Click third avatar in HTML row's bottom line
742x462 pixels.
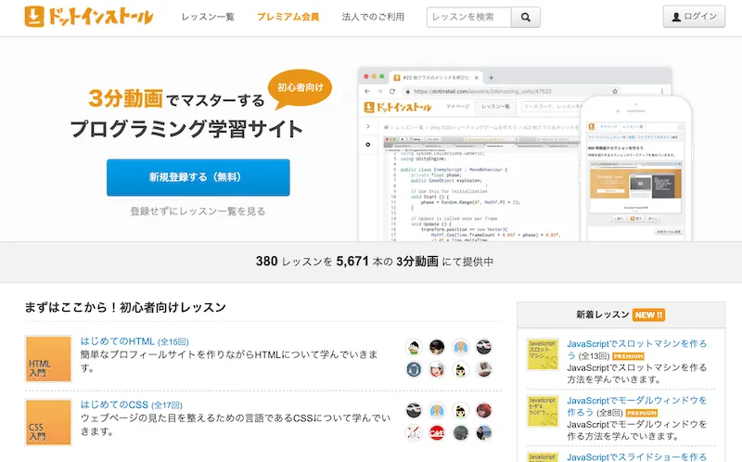tap(460, 369)
